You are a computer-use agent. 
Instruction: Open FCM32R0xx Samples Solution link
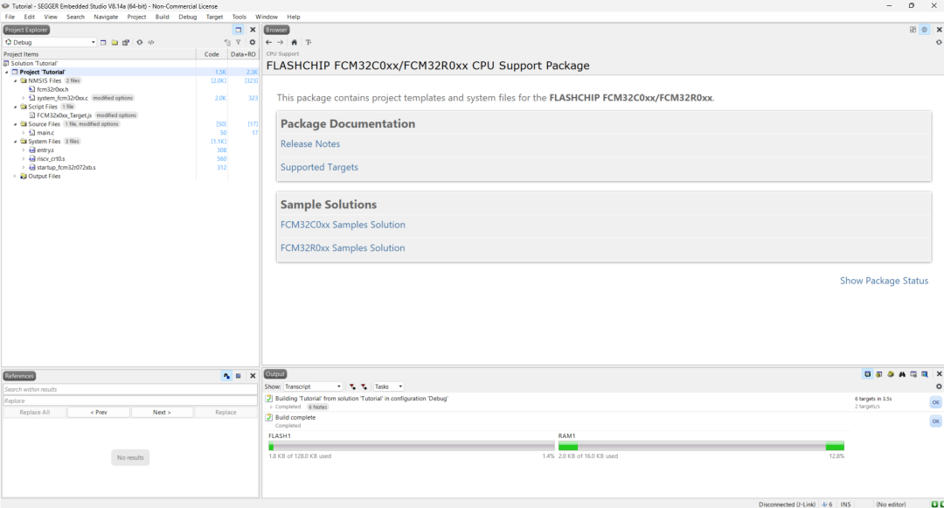click(x=343, y=248)
